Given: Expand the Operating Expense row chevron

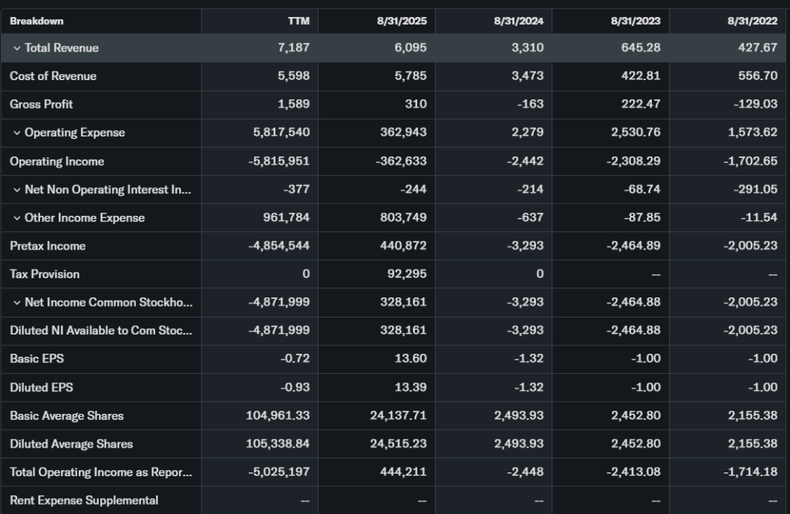Looking at the screenshot, I should tap(17, 133).
